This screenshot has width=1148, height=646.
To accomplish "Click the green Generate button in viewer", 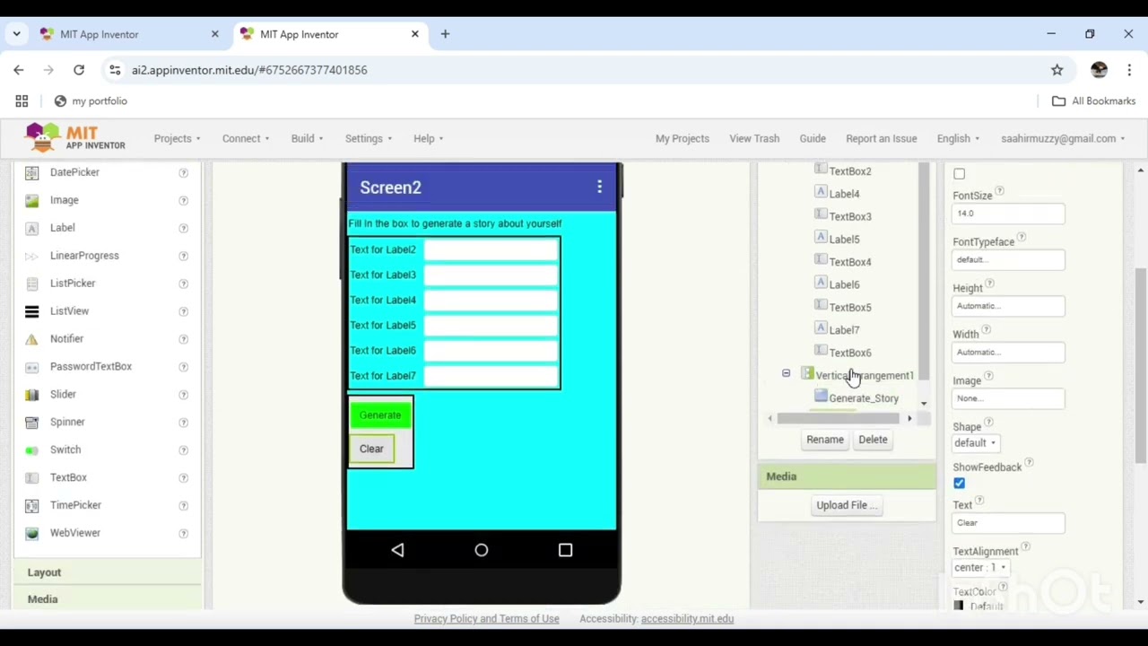I will 380,415.
